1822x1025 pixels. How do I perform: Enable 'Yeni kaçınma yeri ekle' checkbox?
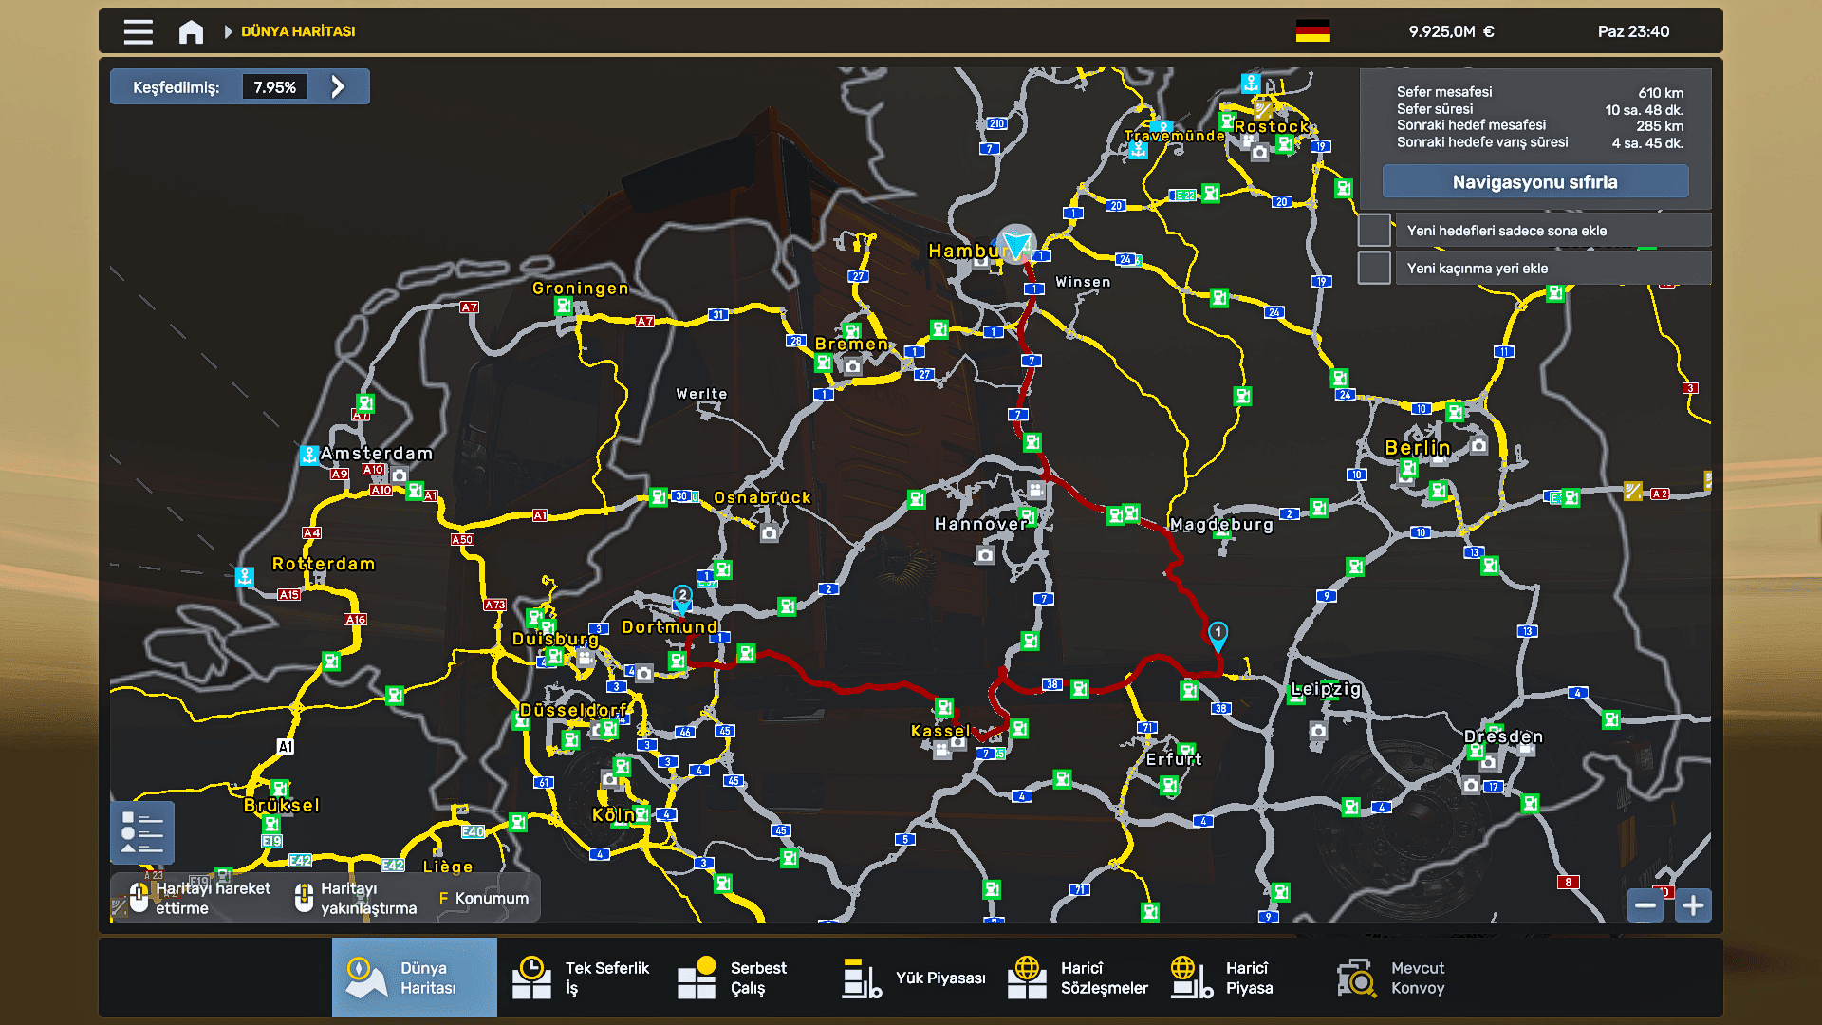(1374, 268)
